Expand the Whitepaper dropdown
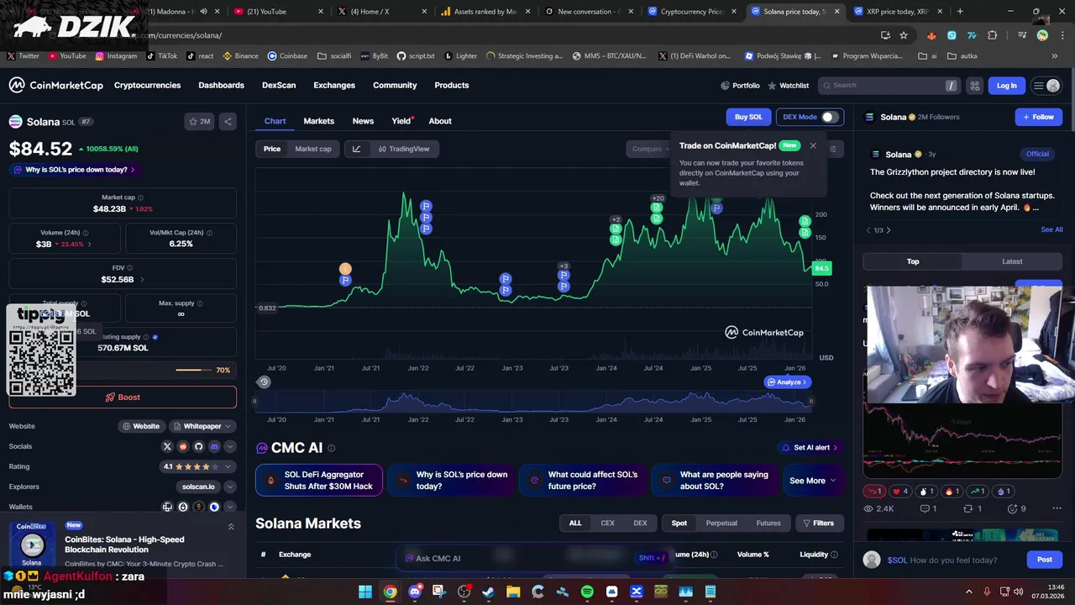This screenshot has height=605, width=1075. 202,426
